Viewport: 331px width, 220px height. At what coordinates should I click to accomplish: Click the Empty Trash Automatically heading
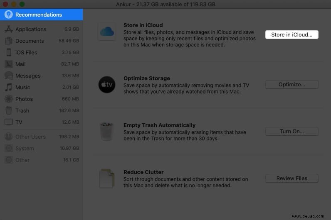pyautogui.click(x=159, y=125)
